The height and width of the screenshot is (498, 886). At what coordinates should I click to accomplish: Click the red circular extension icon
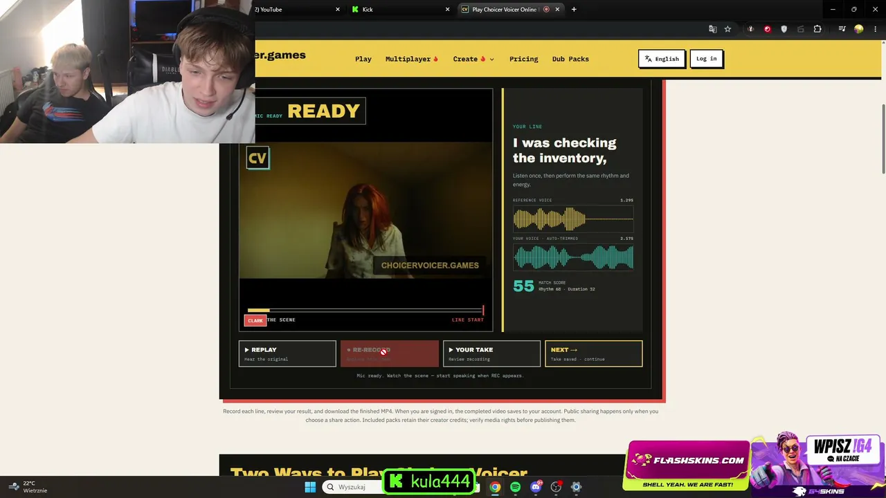pos(767,29)
